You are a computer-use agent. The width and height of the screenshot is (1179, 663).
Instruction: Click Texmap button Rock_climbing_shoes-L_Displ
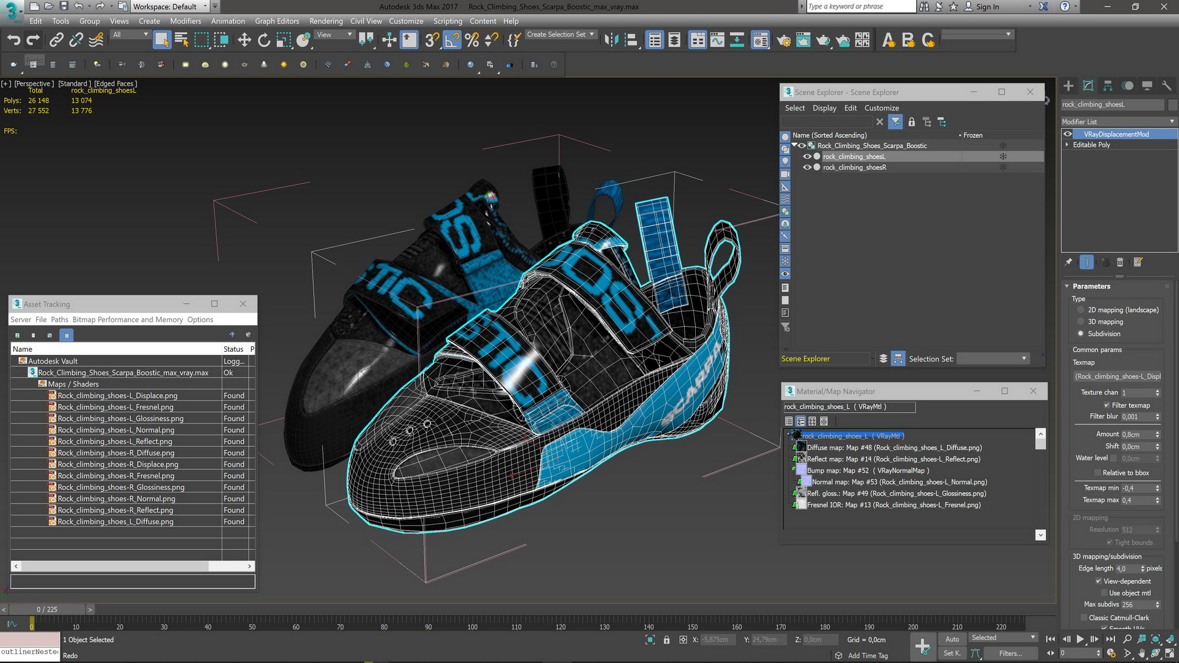pyautogui.click(x=1118, y=376)
